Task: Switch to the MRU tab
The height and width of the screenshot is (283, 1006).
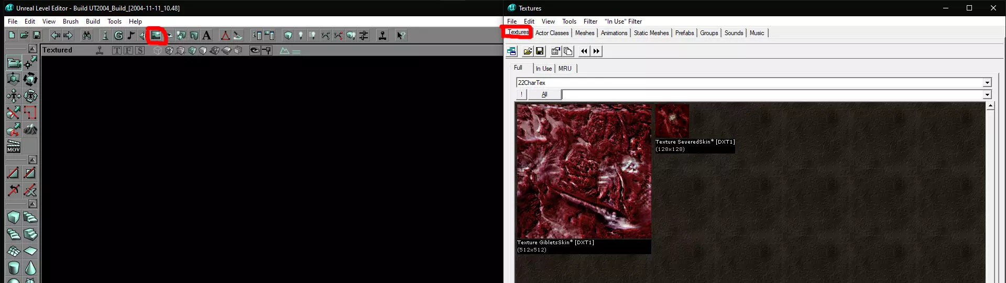Action: pos(565,69)
